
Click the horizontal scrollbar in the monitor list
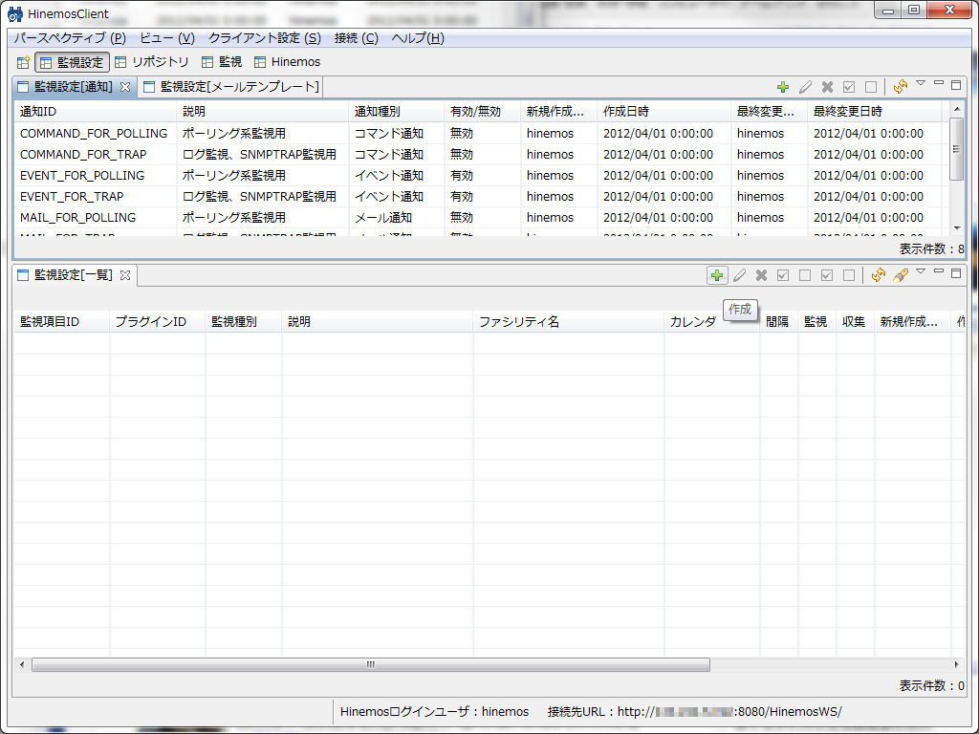tap(370, 664)
